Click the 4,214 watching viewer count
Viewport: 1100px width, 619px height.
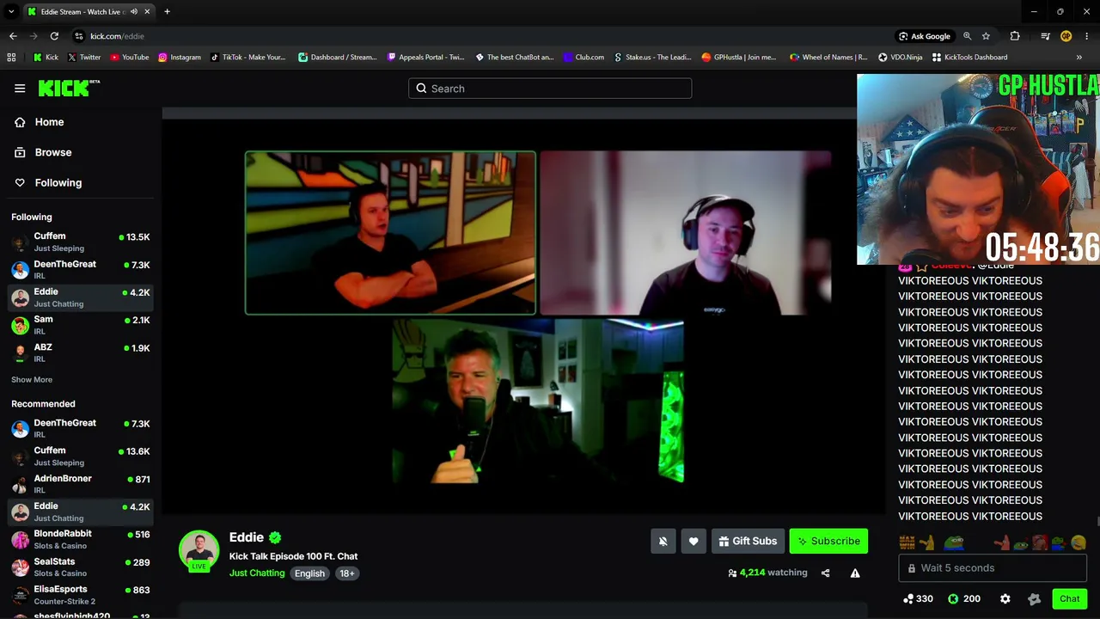tap(767, 573)
